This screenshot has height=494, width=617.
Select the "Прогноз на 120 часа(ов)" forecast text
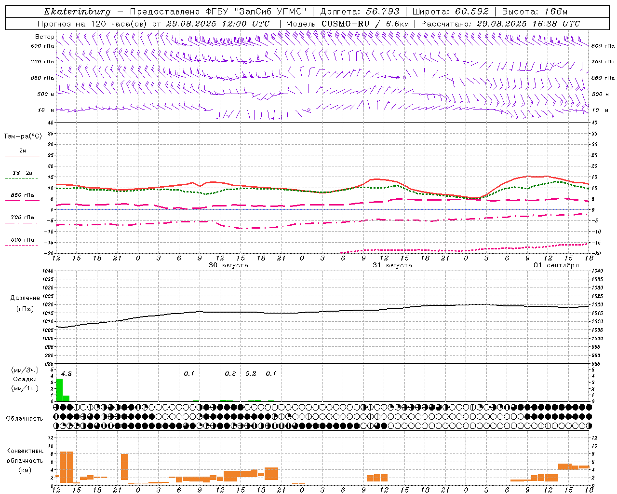[93, 24]
